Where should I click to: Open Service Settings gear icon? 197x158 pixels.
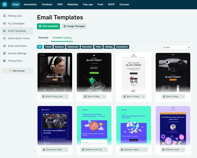(x=4, y=53)
